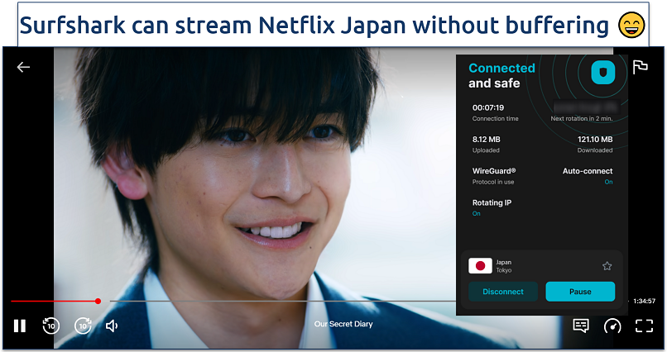This screenshot has width=667, height=352.
Task: Pause the Netflix video playback
Action: click(20, 326)
